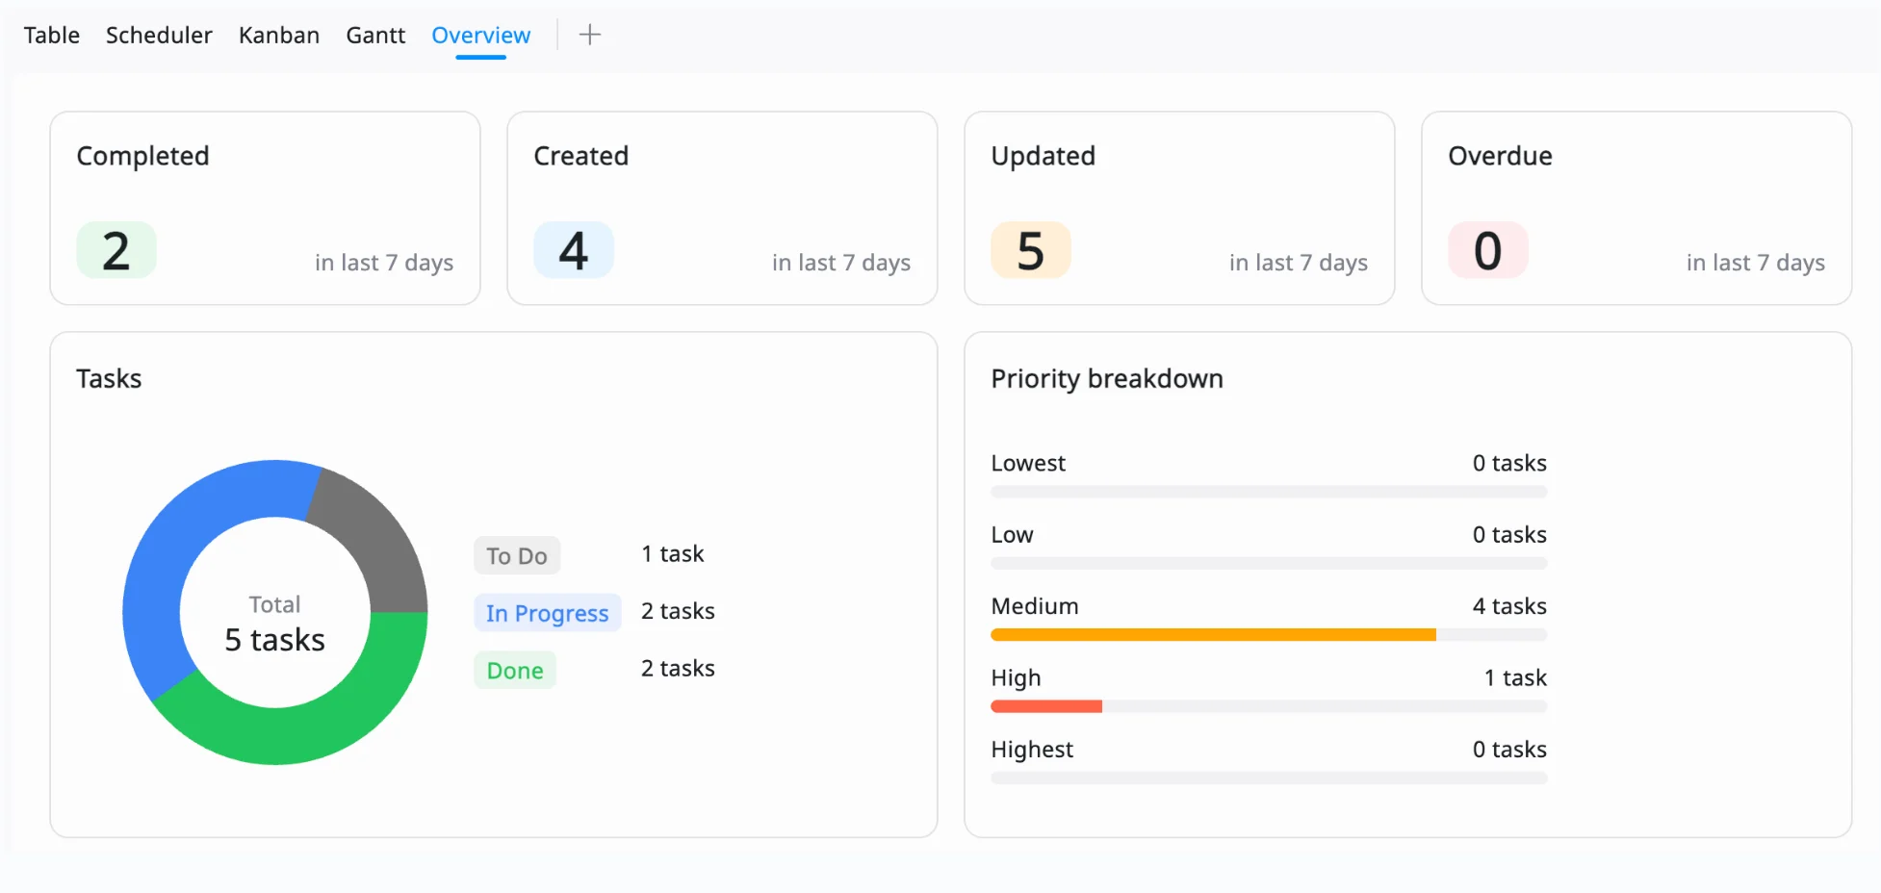1881x893 pixels.
Task: Click the plus icon to add view
Action: 589,36
